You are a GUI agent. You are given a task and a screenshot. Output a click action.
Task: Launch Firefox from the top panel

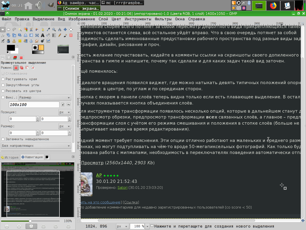273,5
